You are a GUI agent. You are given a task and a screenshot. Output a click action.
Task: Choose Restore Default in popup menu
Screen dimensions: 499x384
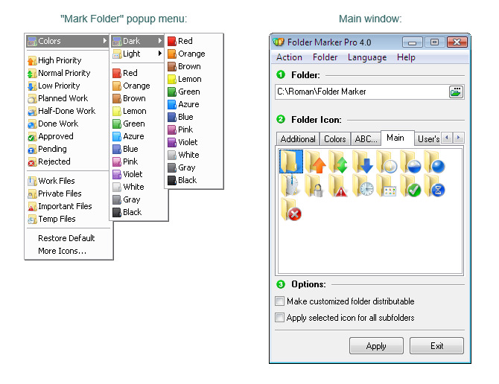(x=68, y=238)
